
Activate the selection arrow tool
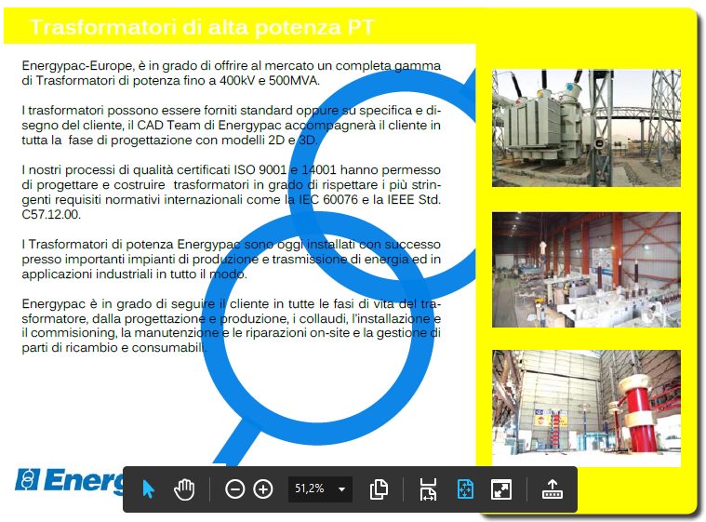click(148, 489)
